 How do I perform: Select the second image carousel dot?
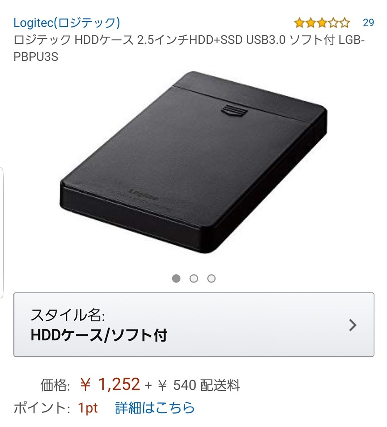click(x=194, y=278)
